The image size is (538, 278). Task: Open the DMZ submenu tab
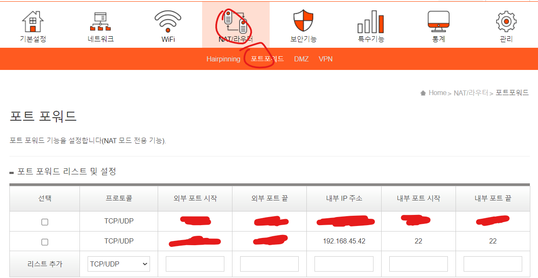pyautogui.click(x=301, y=59)
